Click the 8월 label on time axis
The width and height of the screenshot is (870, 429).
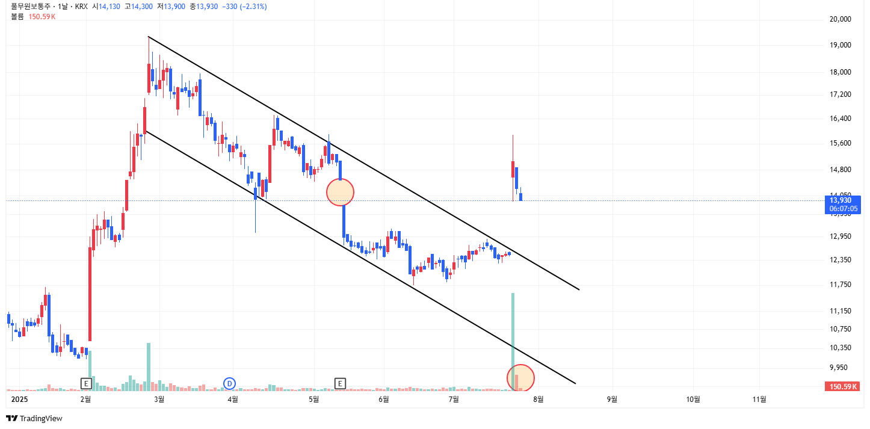[x=539, y=398]
